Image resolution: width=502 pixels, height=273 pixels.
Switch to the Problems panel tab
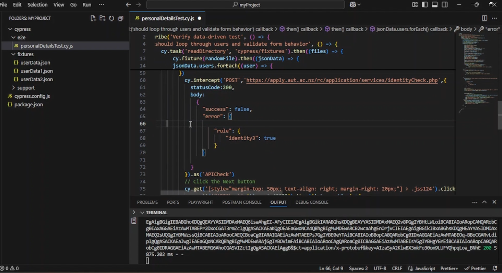147,202
